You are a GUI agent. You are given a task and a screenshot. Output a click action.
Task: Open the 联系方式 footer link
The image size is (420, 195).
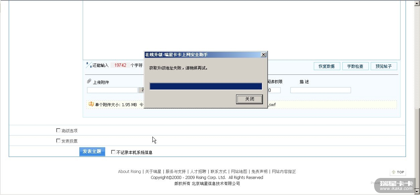click(219, 172)
